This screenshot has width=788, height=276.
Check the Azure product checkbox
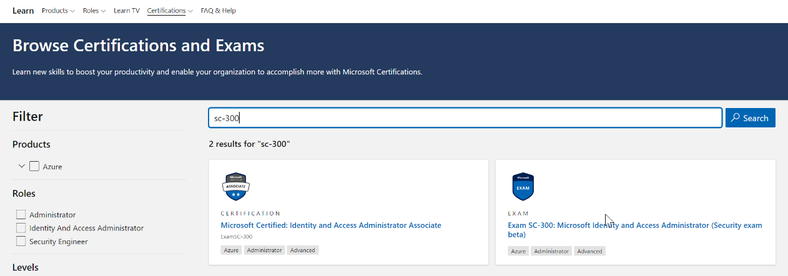tap(34, 166)
